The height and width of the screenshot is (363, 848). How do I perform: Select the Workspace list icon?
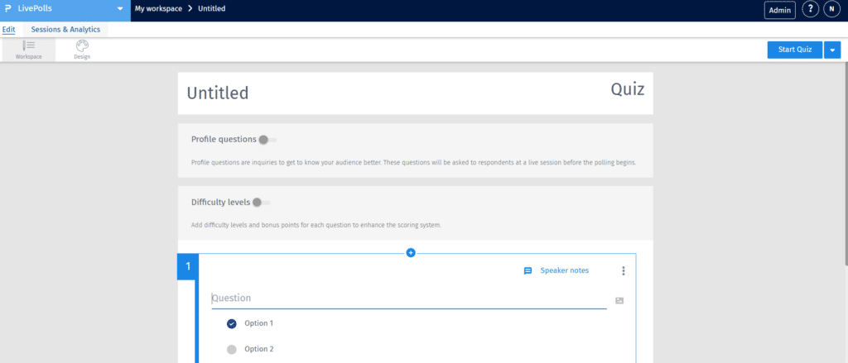28,45
